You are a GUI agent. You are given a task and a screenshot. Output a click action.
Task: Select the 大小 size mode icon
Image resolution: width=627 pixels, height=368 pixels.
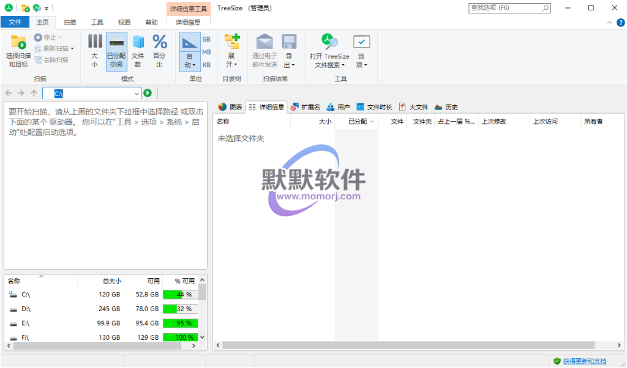pos(94,42)
